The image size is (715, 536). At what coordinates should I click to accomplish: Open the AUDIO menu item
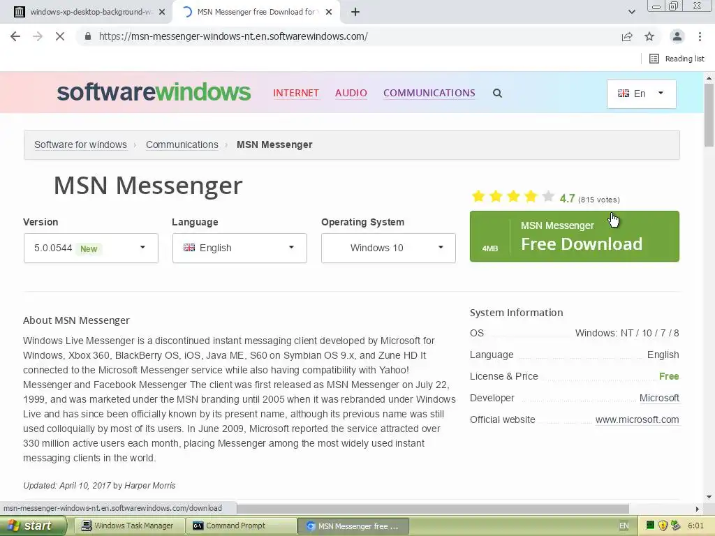[351, 93]
